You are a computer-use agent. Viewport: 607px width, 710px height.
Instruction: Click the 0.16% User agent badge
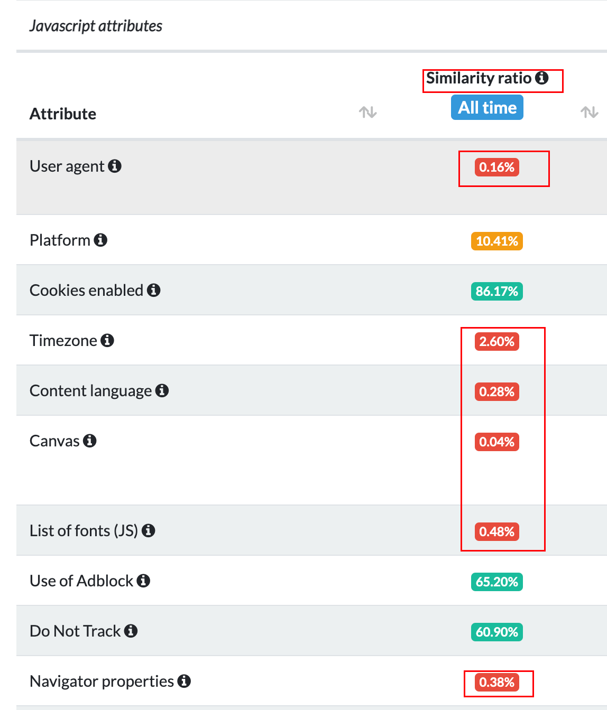[497, 167]
